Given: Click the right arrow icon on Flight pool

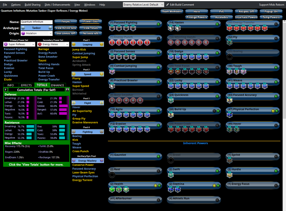Looking at the screenshot, I should coord(102,103).
